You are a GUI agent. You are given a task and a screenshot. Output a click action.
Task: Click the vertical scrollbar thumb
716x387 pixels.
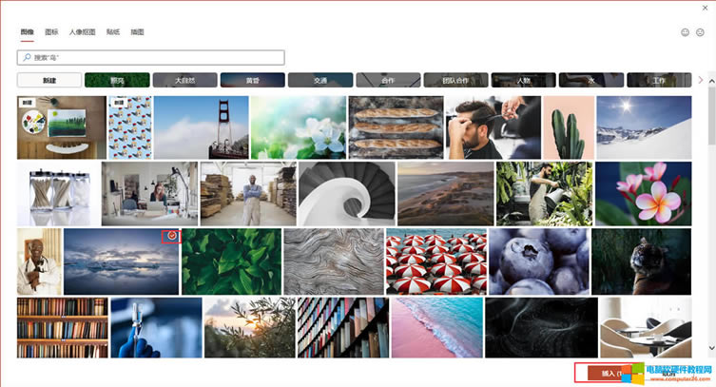tap(711, 116)
